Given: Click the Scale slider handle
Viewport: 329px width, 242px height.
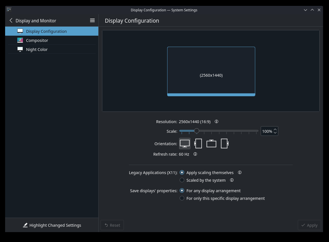Looking at the screenshot, I should click(196, 131).
